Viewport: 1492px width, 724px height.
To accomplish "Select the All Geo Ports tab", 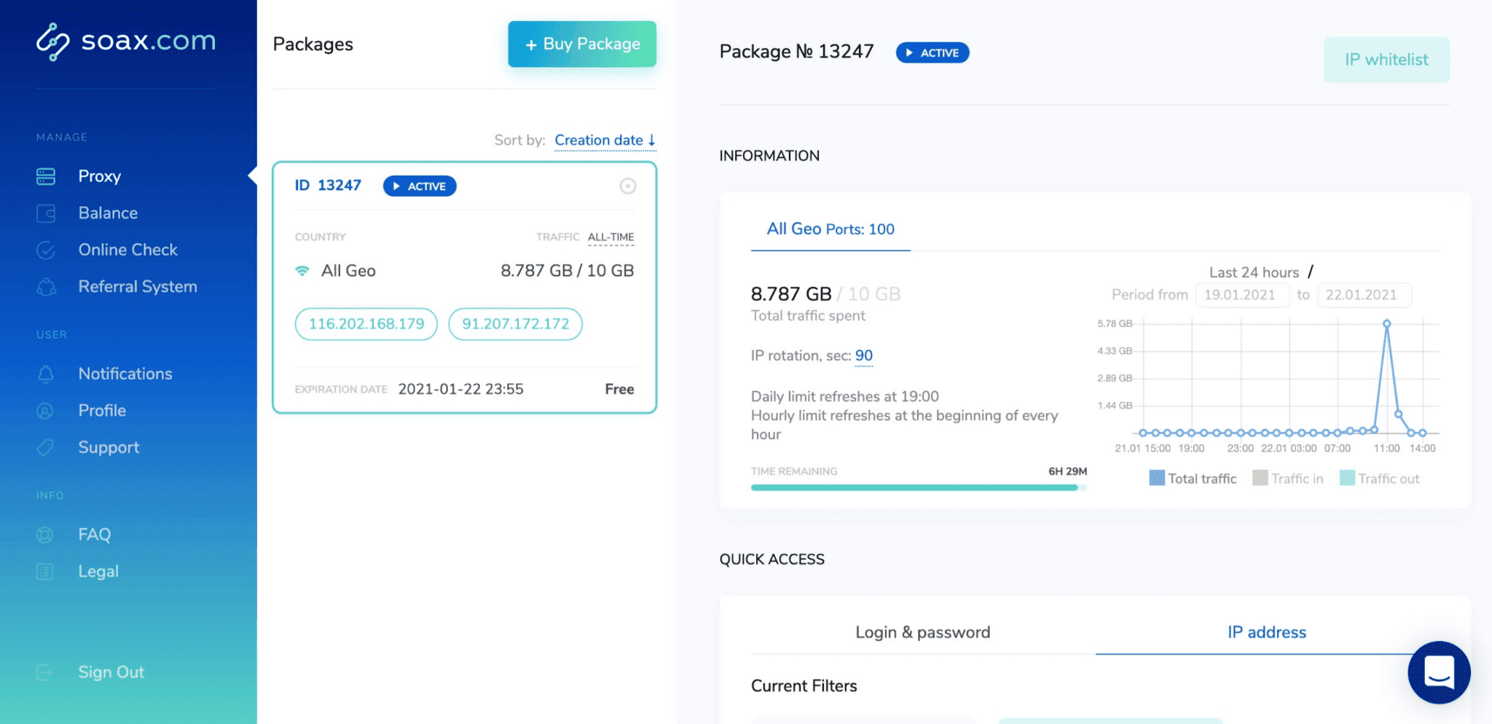I will click(x=830, y=229).
